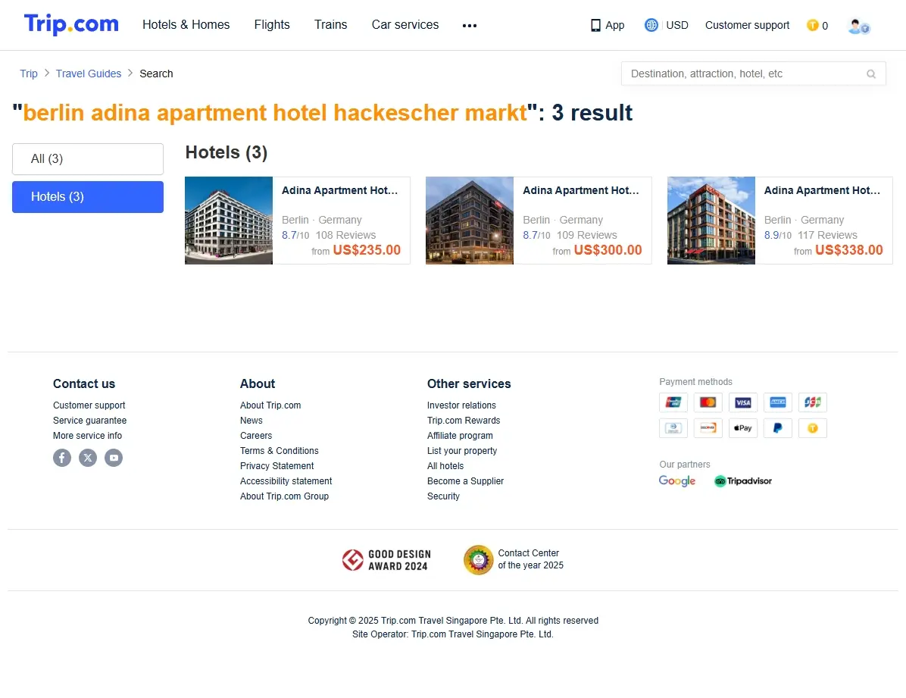
Task: Open Flights menu
Action: 272,25
